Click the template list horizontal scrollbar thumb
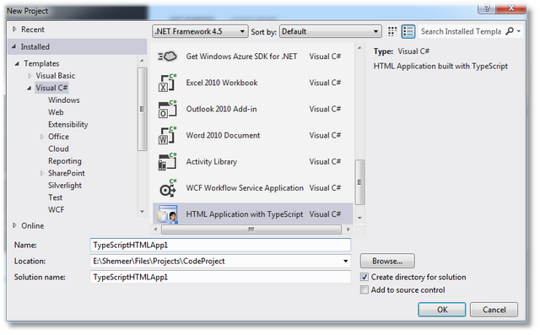Viewport: 540px width, 335px height. click(251, 230)
